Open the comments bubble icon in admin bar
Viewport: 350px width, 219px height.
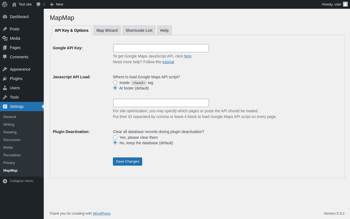tap(39, 4)
